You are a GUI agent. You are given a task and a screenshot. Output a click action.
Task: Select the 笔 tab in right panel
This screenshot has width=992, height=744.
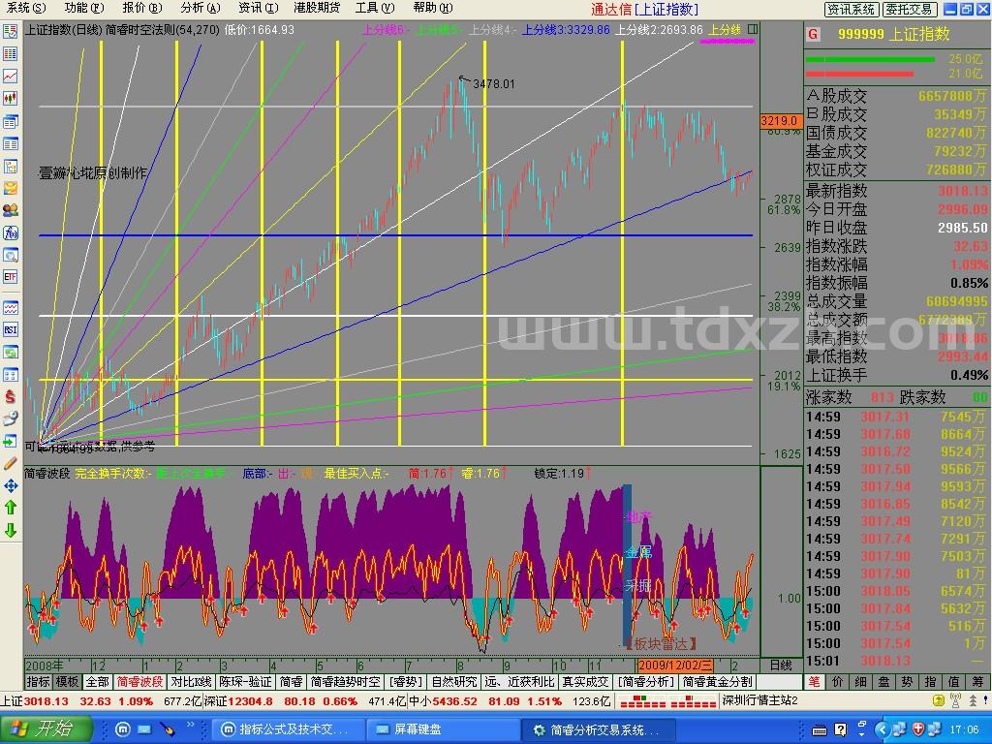814,682
